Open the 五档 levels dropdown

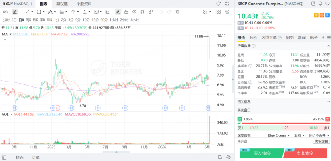click(x=299, y=135)
